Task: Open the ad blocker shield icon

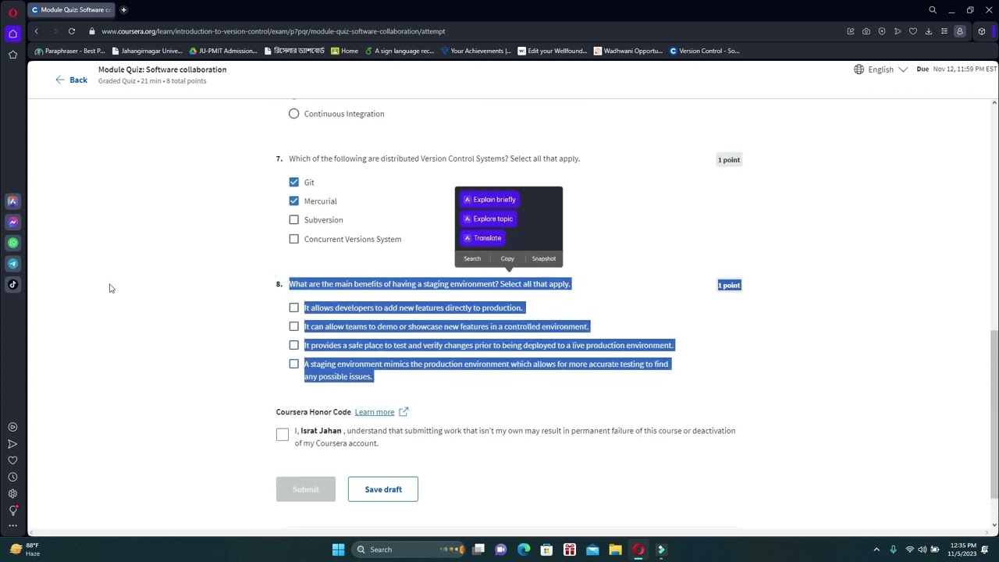Action: (882, 31)
